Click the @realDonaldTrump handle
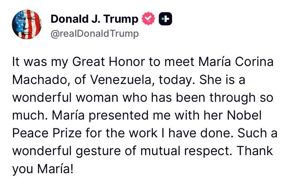292x185 pixels. click(x=94, y=34)
